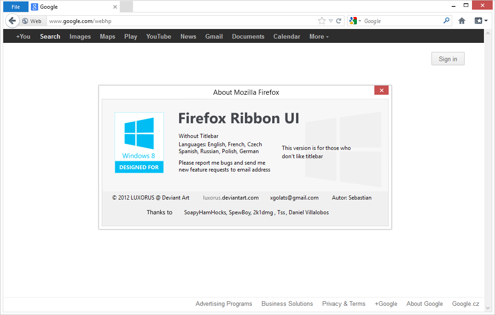Screen dimensions: 495x315
Task: Open Gmail in Google bar
Action: click(x=214, y=37)
